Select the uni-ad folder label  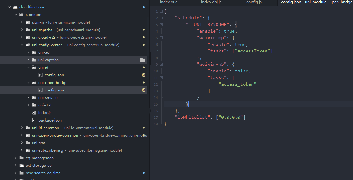pos(44,52)
